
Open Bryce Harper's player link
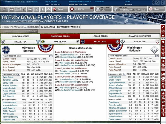coord(115,80)
